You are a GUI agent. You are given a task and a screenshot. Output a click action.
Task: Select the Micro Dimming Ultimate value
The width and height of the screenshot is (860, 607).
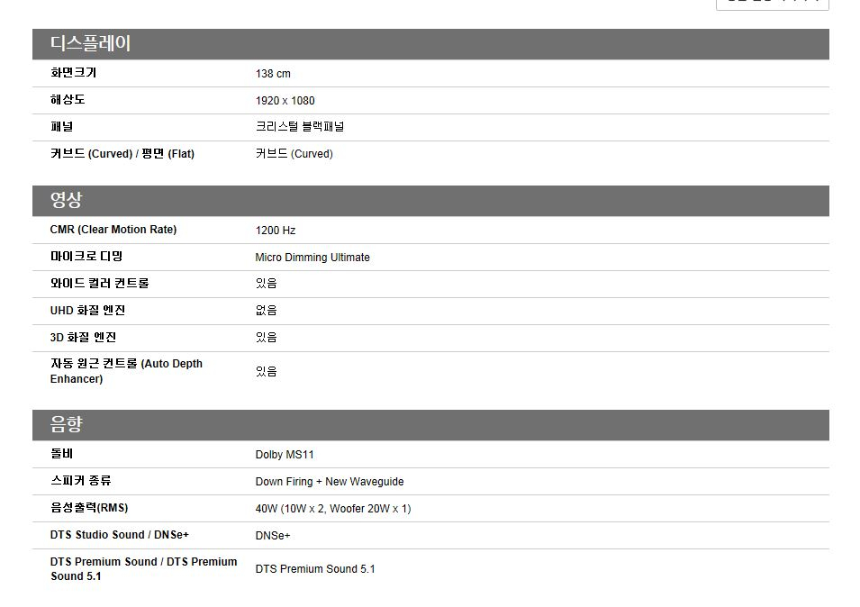(x=311, y=257)
